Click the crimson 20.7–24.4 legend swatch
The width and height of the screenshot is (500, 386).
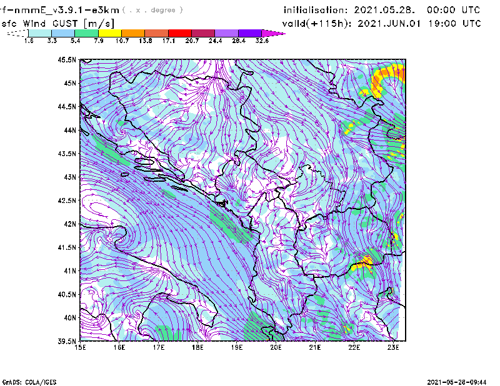(x=203, y=33)
